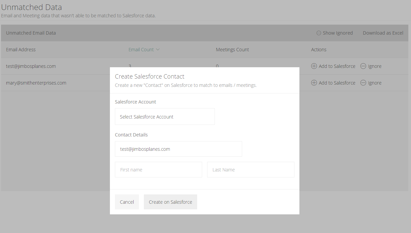Click the Unmatched Email Data panel title
Image resolution: width=411 pixels, height=233 pixels.
[x=31, y=33]
